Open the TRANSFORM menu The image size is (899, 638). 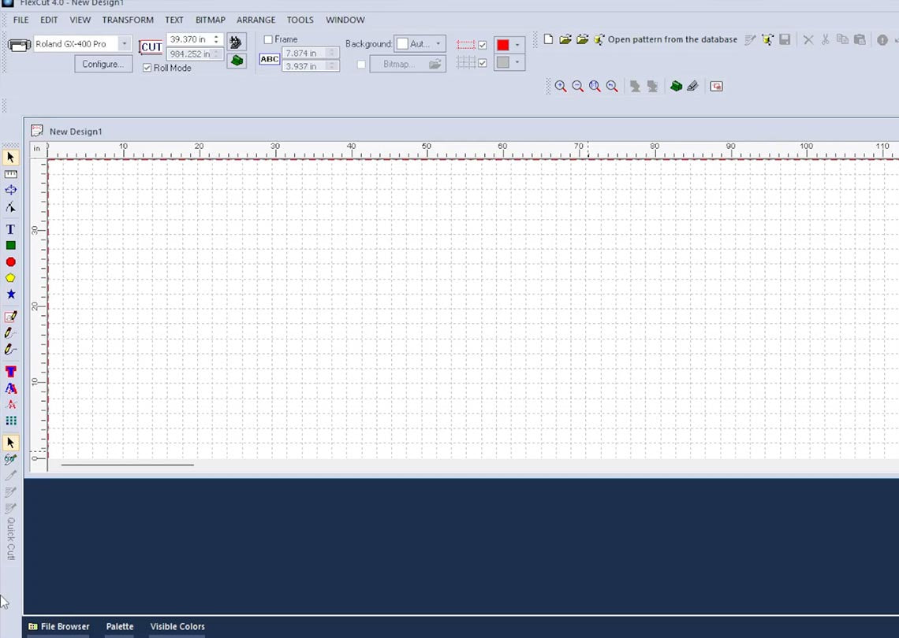click(x=128, y=20)
